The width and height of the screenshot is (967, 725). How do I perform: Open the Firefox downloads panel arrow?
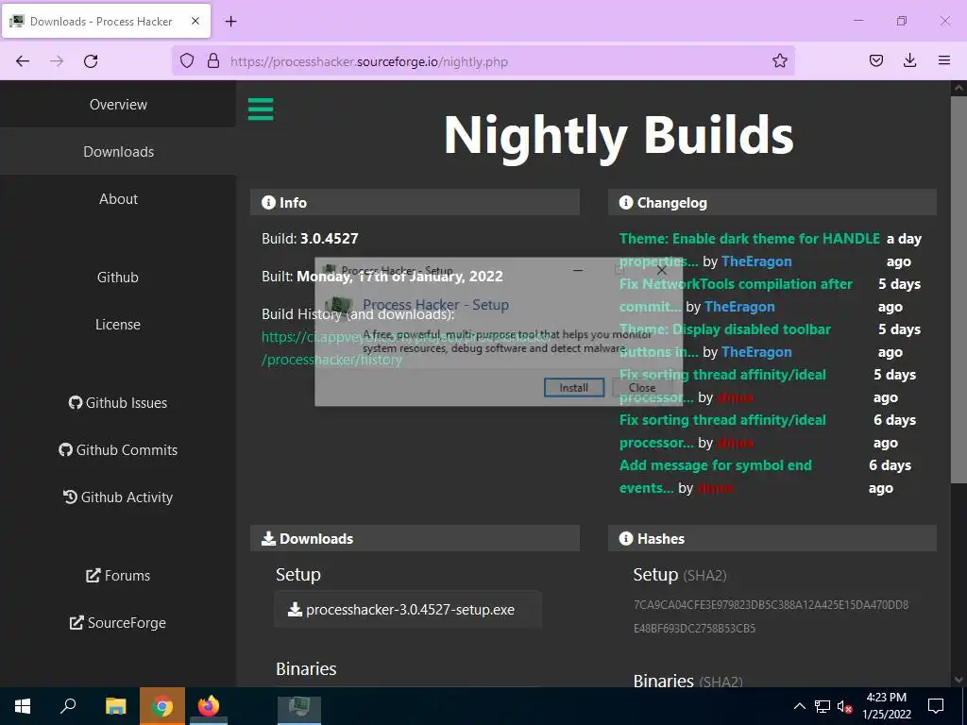click(x=909, y=60)
